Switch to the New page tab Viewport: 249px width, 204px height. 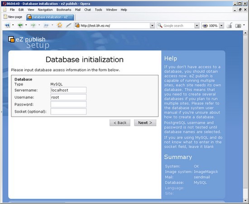13,17
